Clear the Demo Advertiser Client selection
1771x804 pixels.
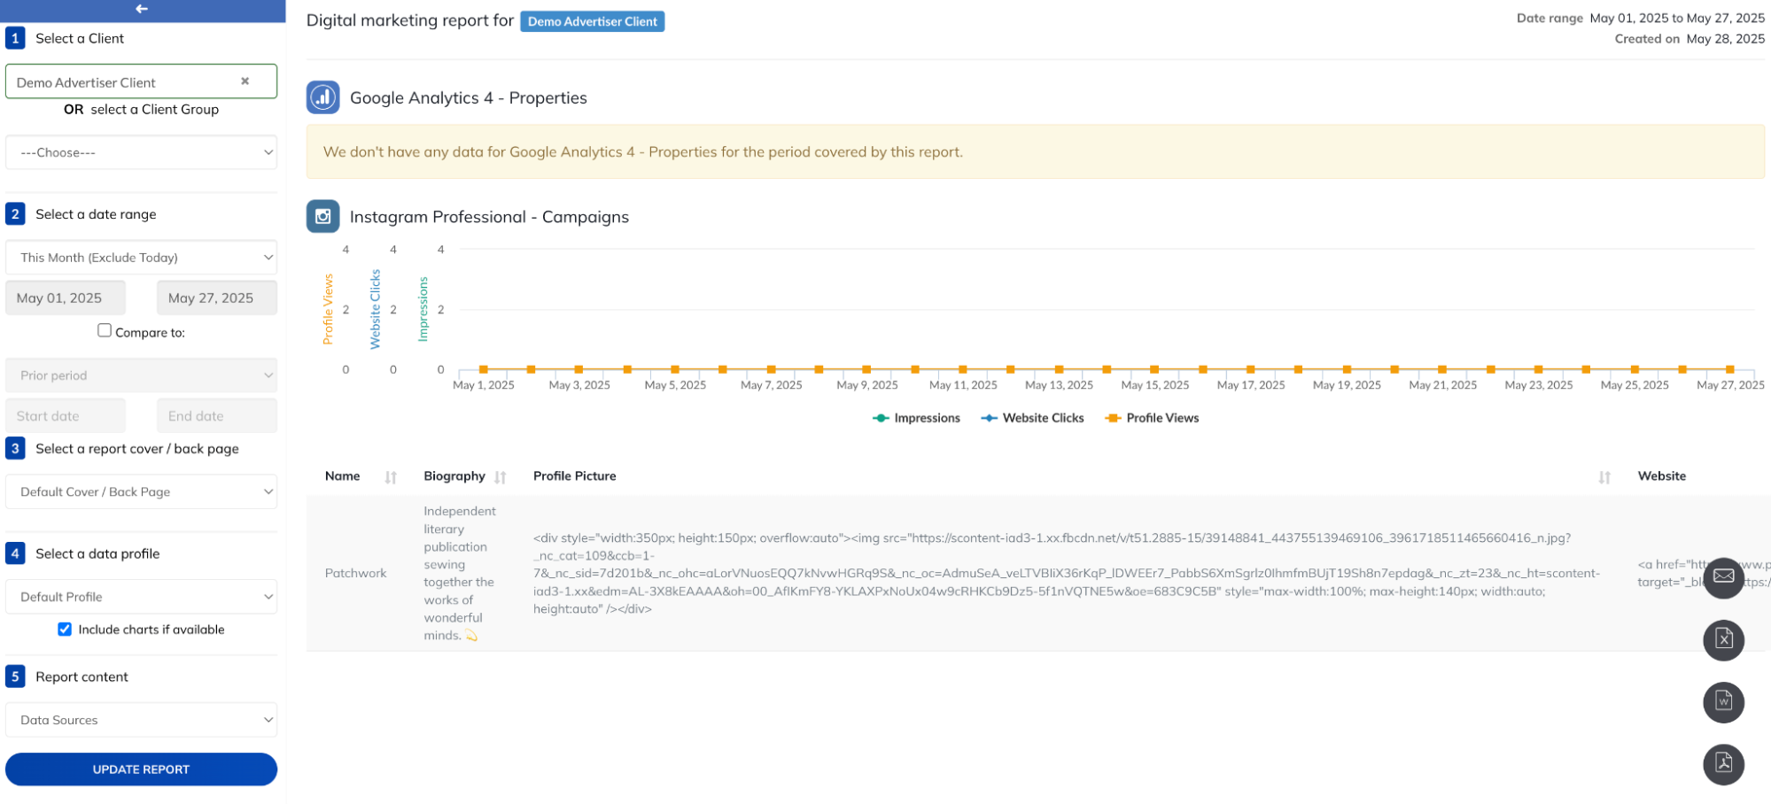click(245, 81)
